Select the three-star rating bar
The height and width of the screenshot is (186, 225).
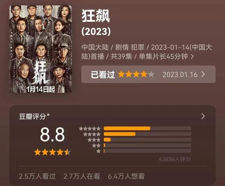click(x=147, y=140)
